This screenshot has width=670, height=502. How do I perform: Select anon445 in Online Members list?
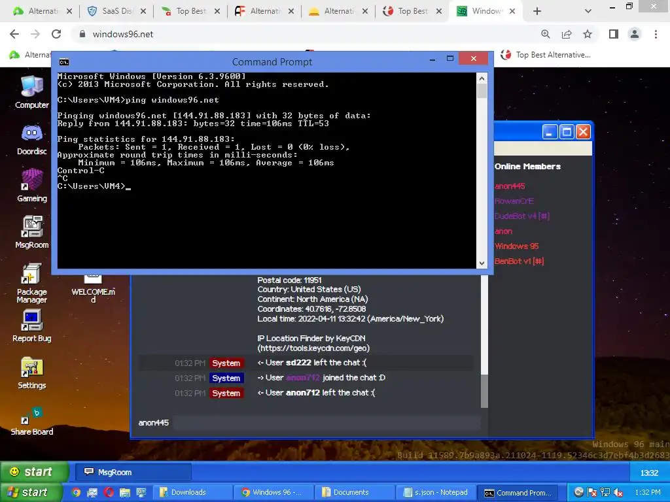pyautogui.click(x=510, y=186)
